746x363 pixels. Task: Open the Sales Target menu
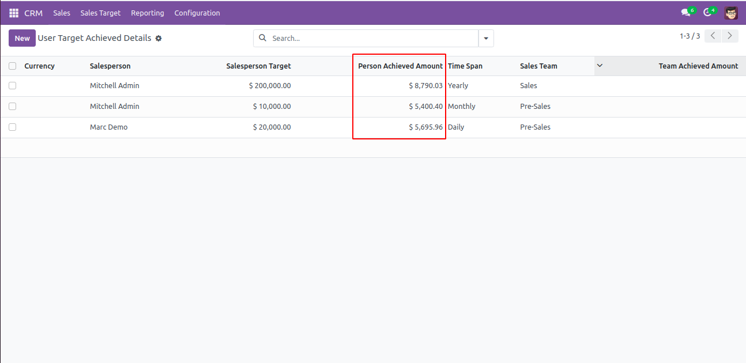(x=100, y=13)
